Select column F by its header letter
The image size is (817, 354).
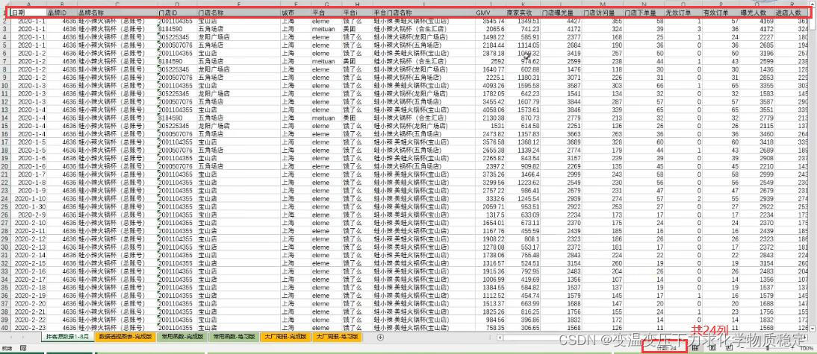(296, 4)
